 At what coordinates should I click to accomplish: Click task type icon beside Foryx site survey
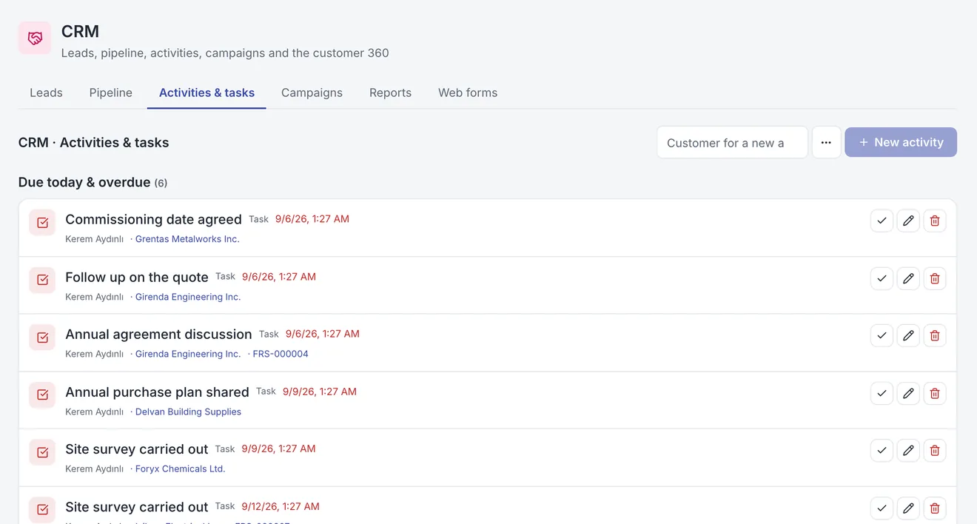[x=42, y=452]
